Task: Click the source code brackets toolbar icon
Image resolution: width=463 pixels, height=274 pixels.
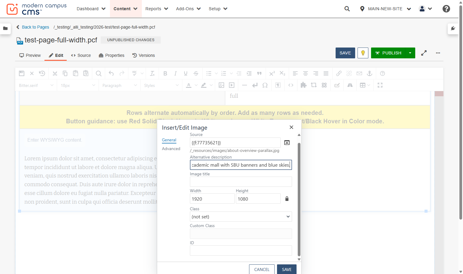Action: pos(291,85)
